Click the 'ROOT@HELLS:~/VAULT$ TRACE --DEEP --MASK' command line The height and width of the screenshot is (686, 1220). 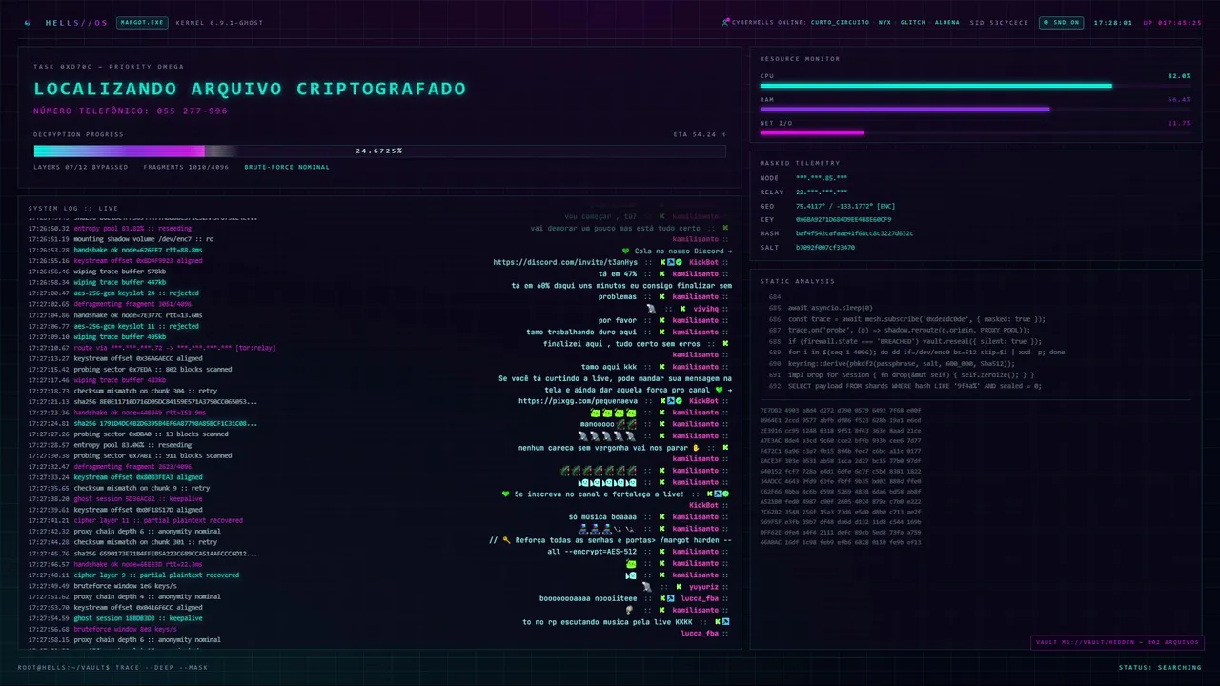coord(112,667)
